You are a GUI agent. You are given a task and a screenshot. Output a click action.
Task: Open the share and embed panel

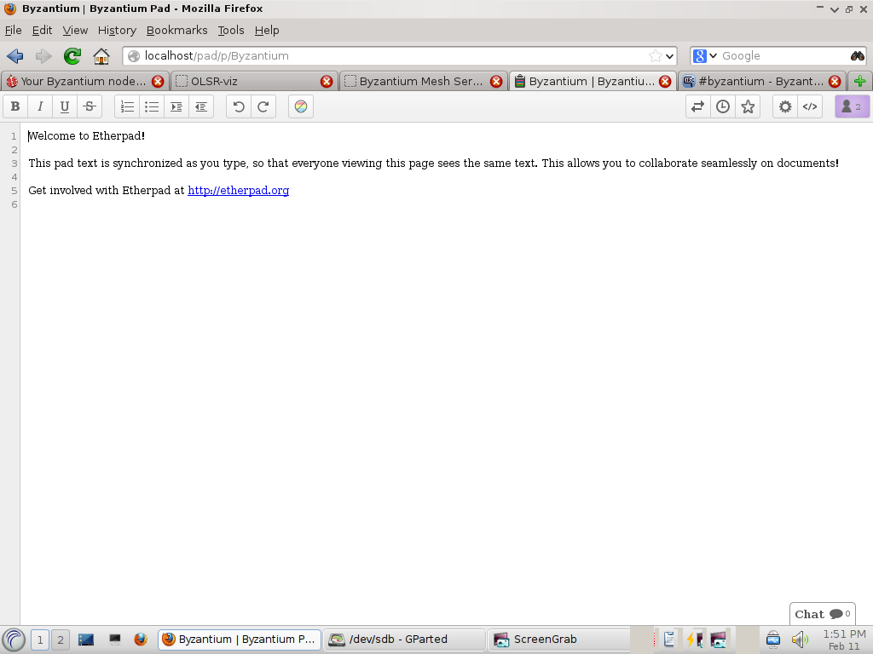pos(810,106)
